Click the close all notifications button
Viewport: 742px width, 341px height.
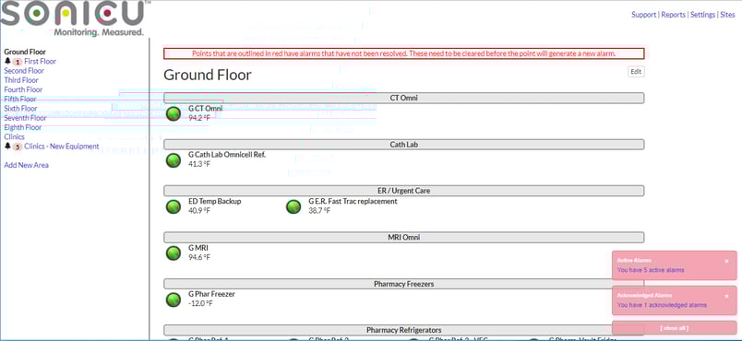coord(675,328)
